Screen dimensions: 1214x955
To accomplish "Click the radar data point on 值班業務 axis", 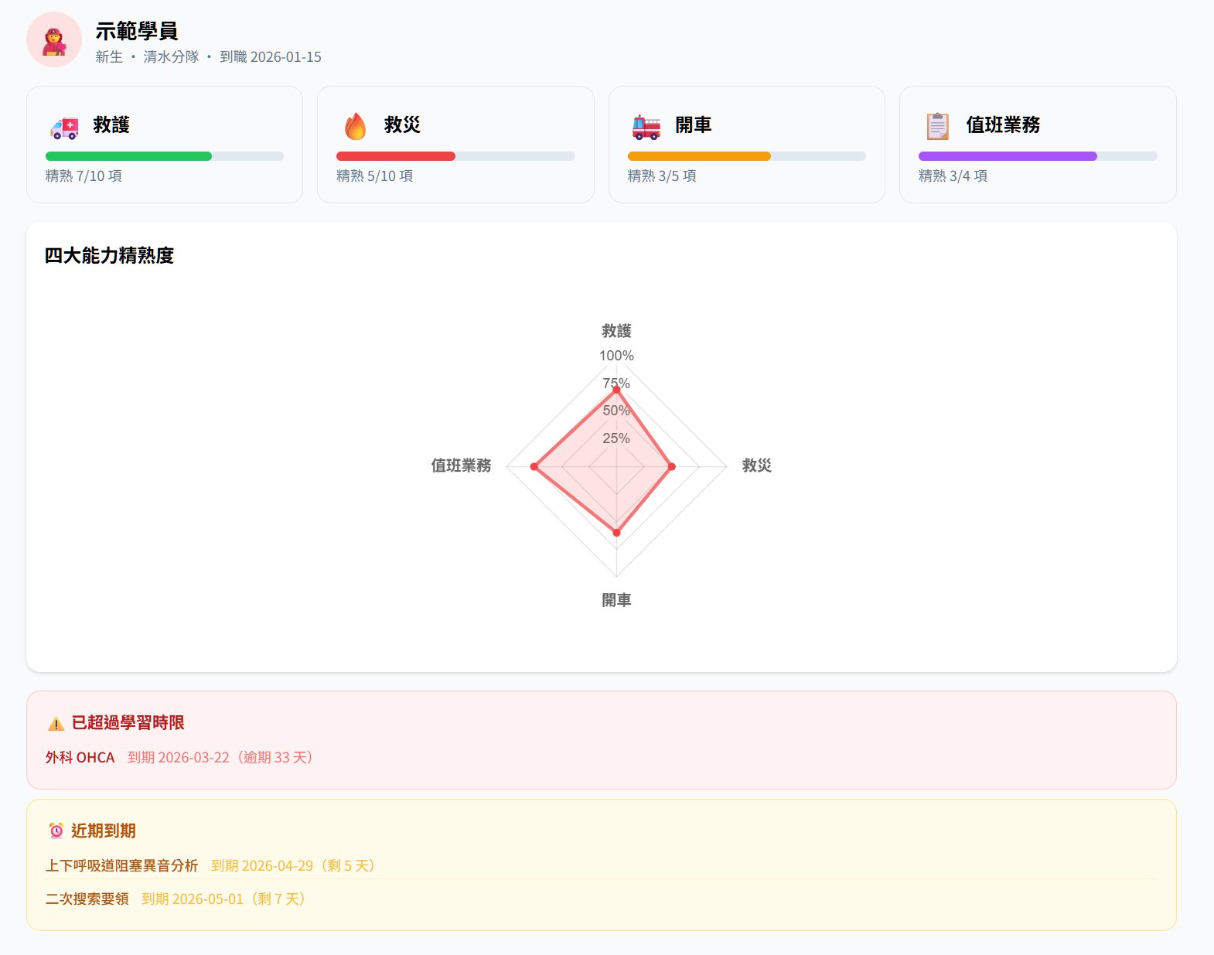I will [x=534, y=466].
